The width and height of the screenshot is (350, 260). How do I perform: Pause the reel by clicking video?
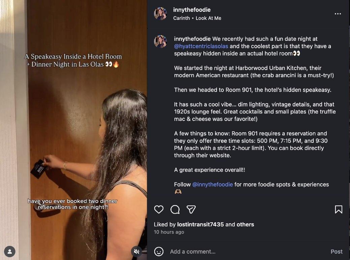pos(73,130)
